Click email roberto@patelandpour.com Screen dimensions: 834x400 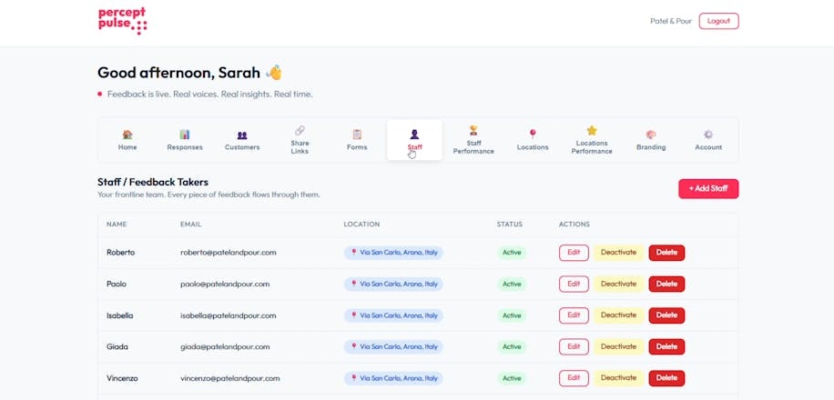point(229,253)
